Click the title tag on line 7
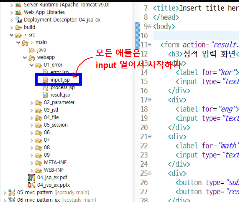The height and width of the screenshot is (202, 239). pos(166,8)
